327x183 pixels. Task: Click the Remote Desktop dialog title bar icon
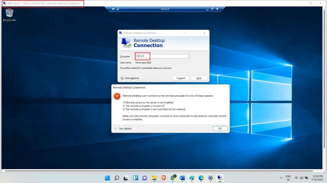(x=120, y=33)
